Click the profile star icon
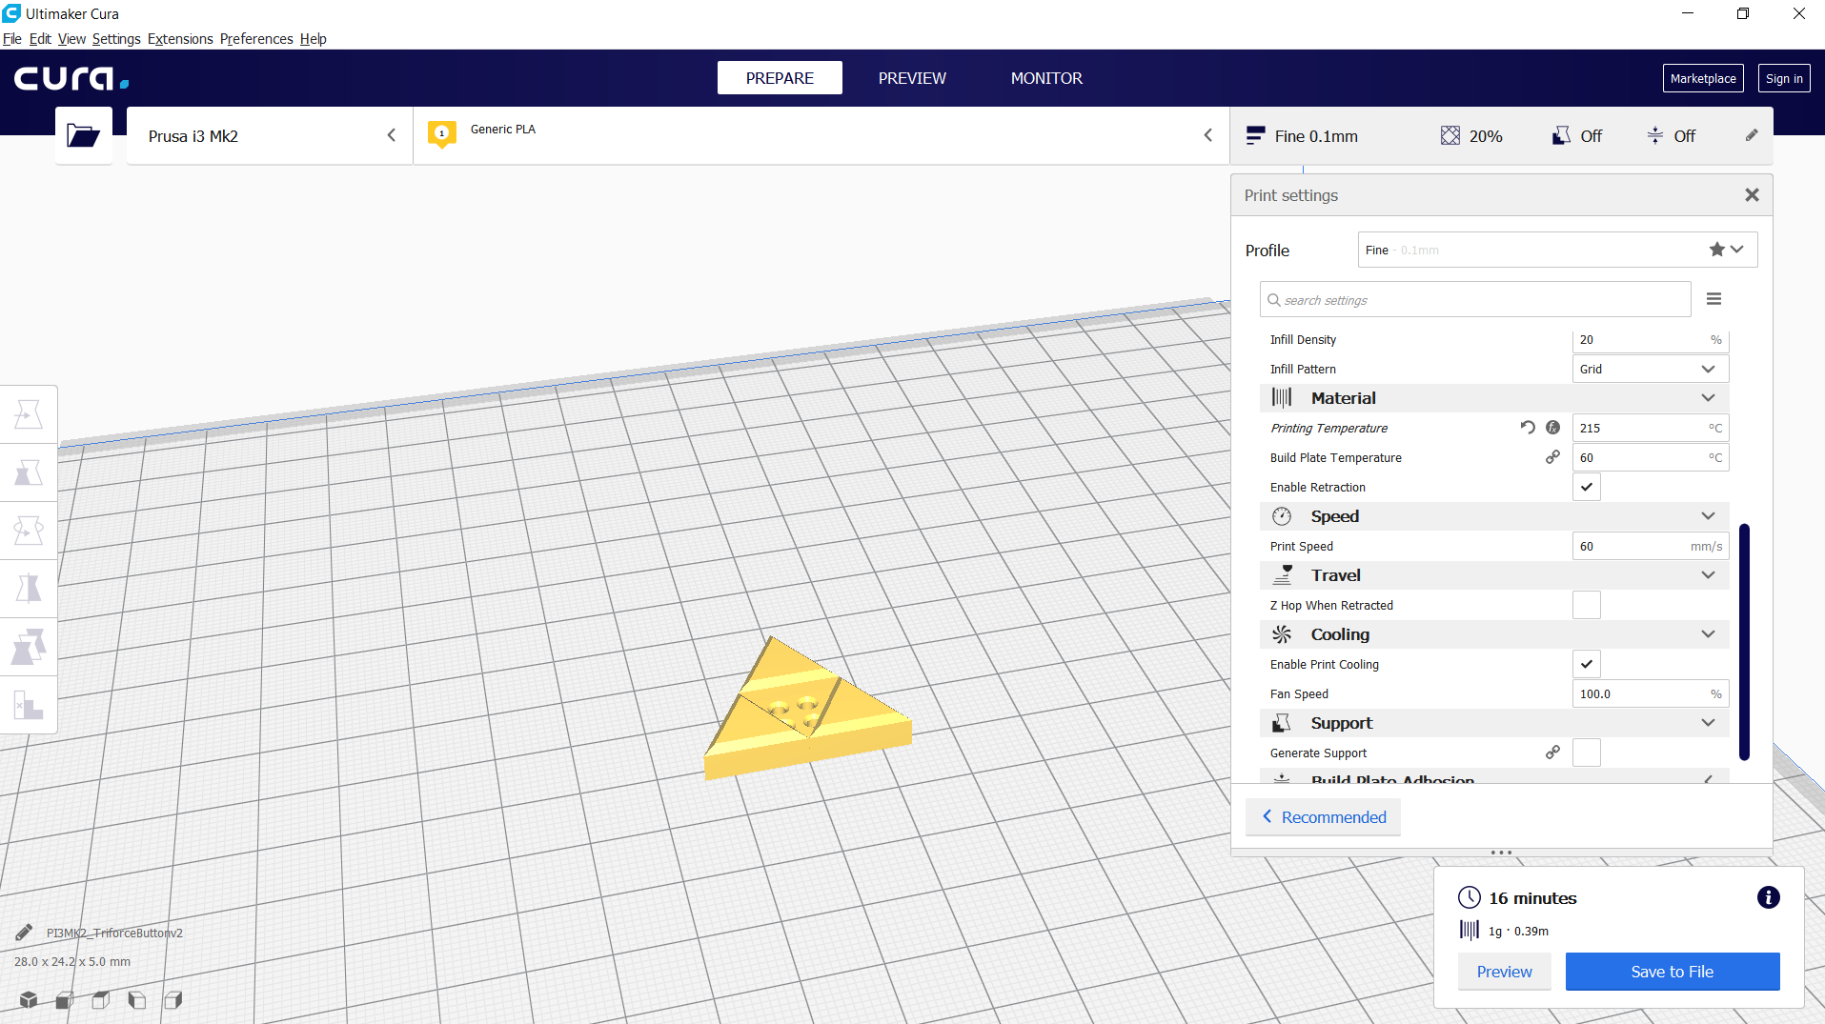The image size is (1825, 1024). coord(1716,250)
